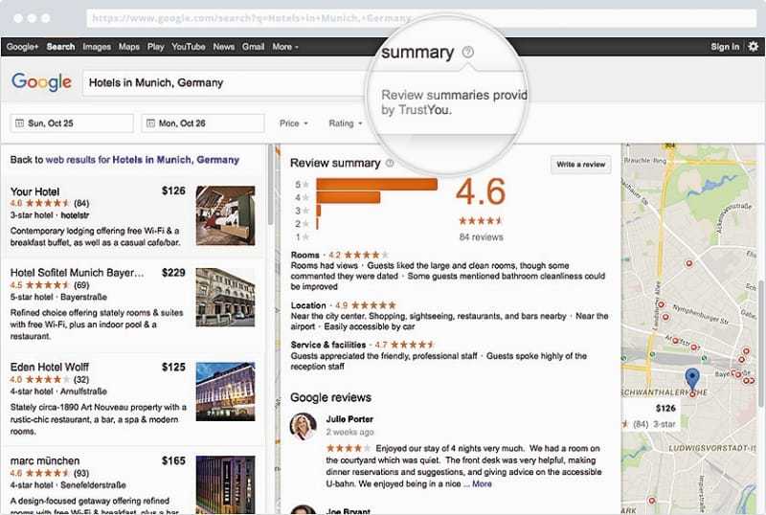This screenshot has height=515, width=766.
Task: Click the check-out calendar icon
Action: pos(150,123)
